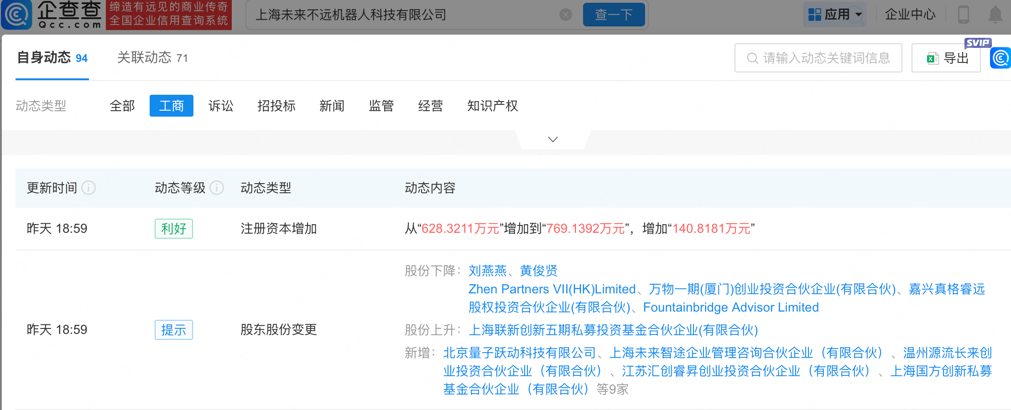This screenshot has width=1011, height=410.
Task: Click the 等9家 text
Action: coord(613,389)
